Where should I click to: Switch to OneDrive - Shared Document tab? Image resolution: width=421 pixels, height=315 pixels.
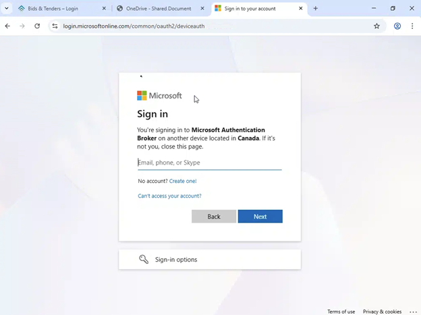(x=159, y=9)
